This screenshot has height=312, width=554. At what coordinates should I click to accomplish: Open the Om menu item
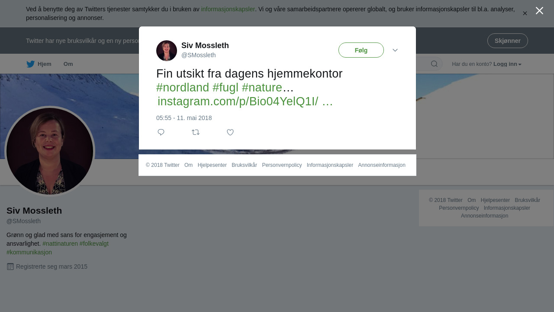(x=68, y=64)
